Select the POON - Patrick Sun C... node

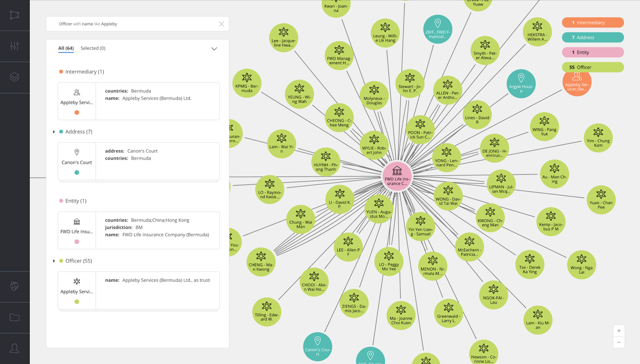420,130
